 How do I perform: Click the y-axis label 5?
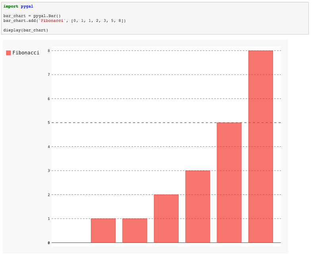tap(49, 123)
